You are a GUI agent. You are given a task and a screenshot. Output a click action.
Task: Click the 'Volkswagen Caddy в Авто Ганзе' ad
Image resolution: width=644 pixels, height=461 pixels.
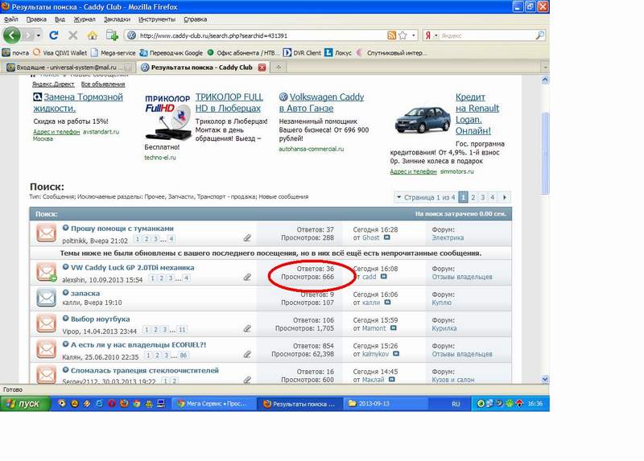tap(321, 103)
